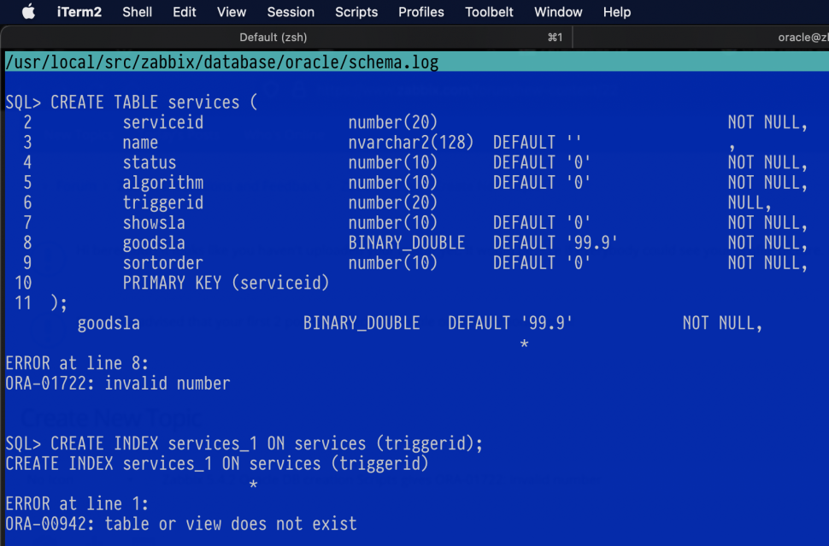Click the PRIMARY KEY (serviceid) line

[x=226, y=283]
